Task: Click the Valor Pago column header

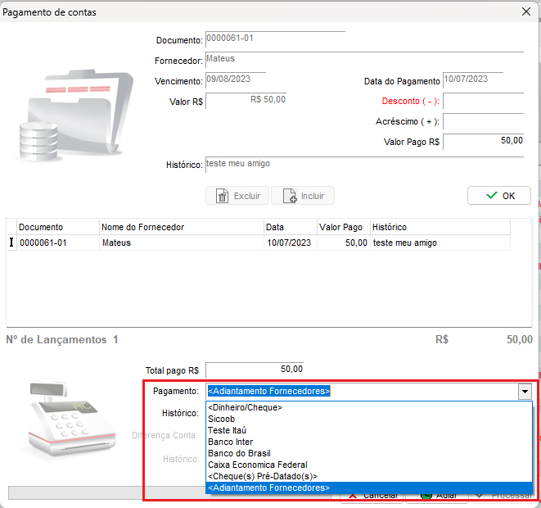Action: 340,227
